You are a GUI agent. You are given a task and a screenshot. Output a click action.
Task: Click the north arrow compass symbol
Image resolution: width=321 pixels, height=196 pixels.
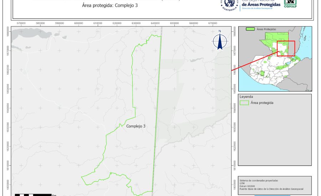(220, 41)
